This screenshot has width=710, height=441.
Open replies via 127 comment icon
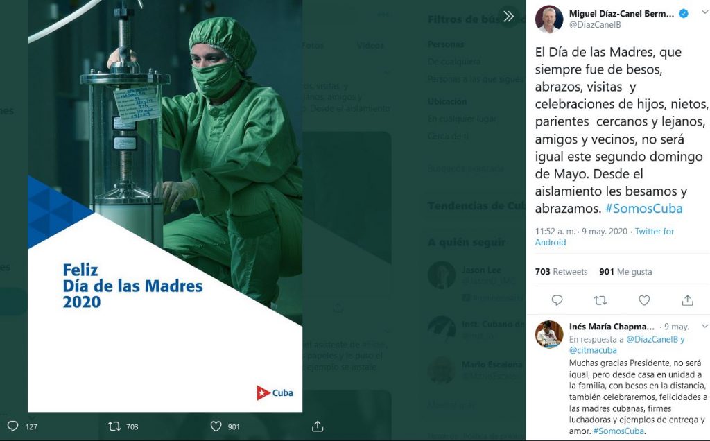click(x=13, y=426)
